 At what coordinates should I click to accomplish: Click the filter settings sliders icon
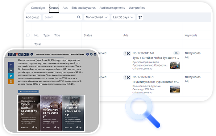click(140, 17)
